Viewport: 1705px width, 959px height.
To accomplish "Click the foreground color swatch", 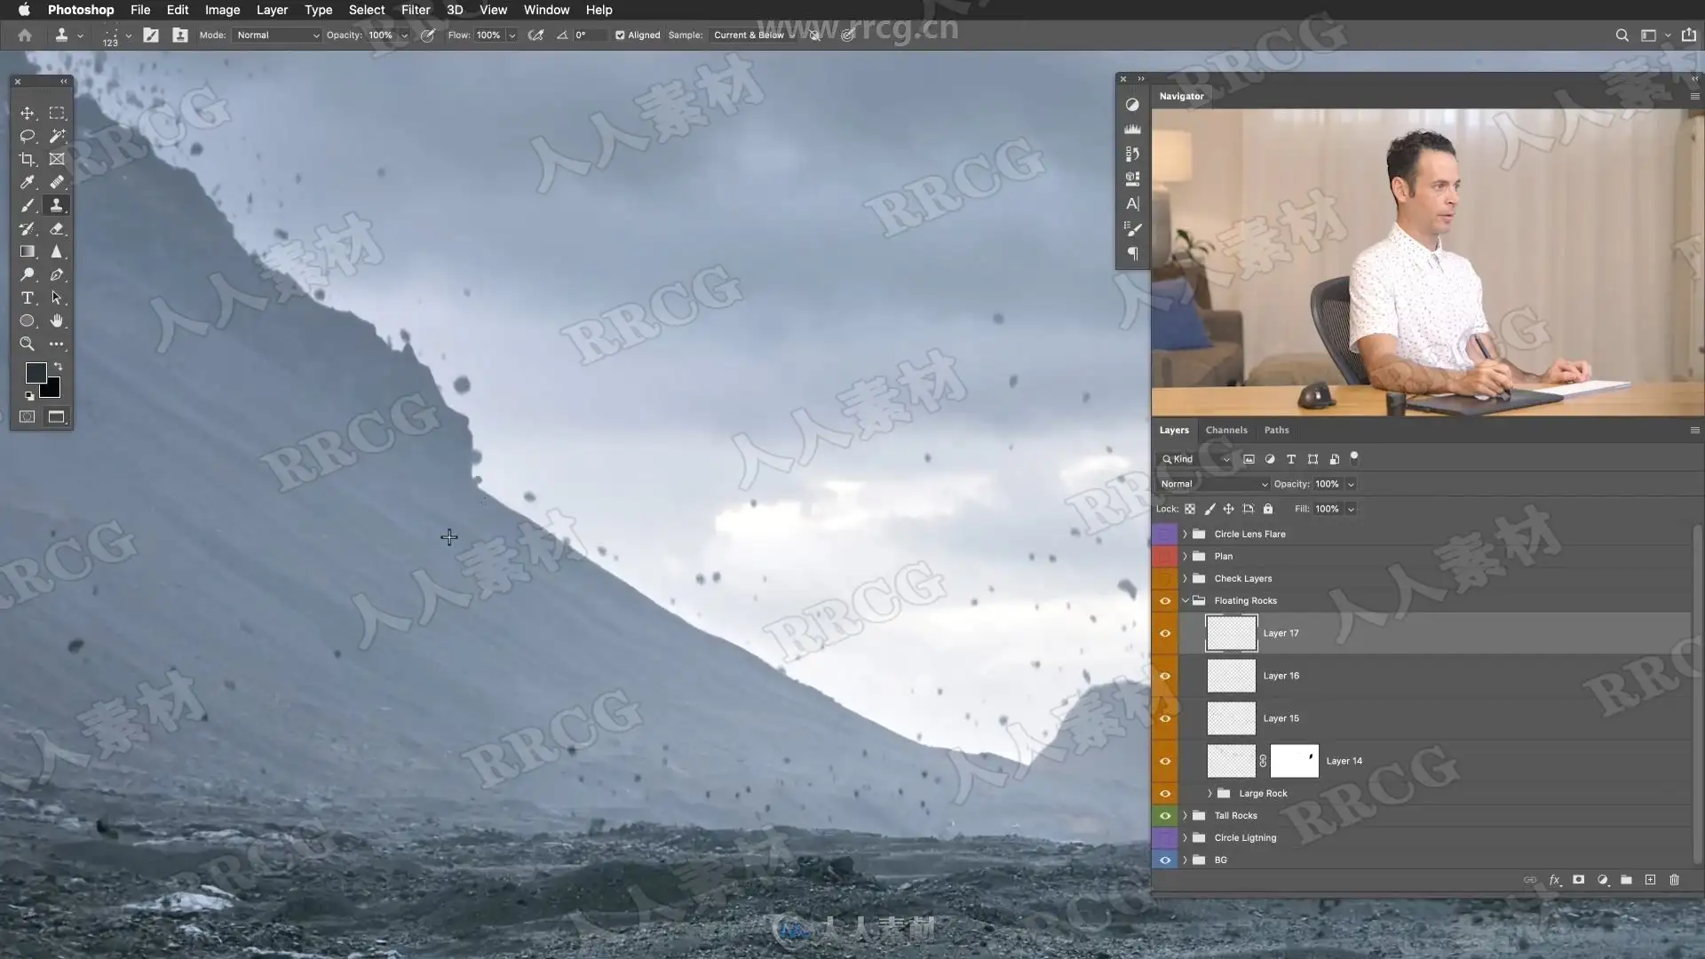I will 36,372.
